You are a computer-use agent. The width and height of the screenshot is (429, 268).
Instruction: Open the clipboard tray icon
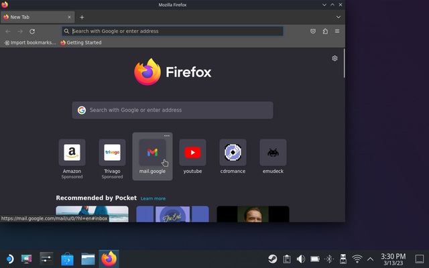(x=287, y=259)
